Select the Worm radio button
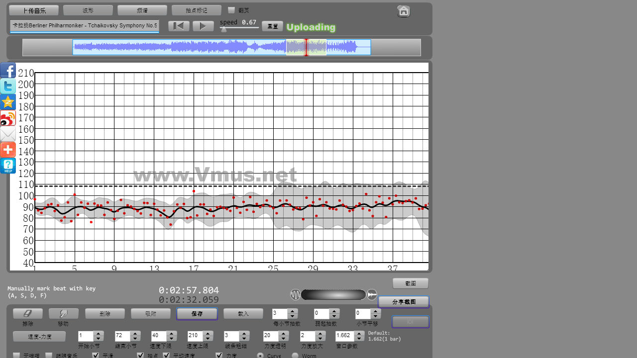The image size is (637, 358). 295,356
